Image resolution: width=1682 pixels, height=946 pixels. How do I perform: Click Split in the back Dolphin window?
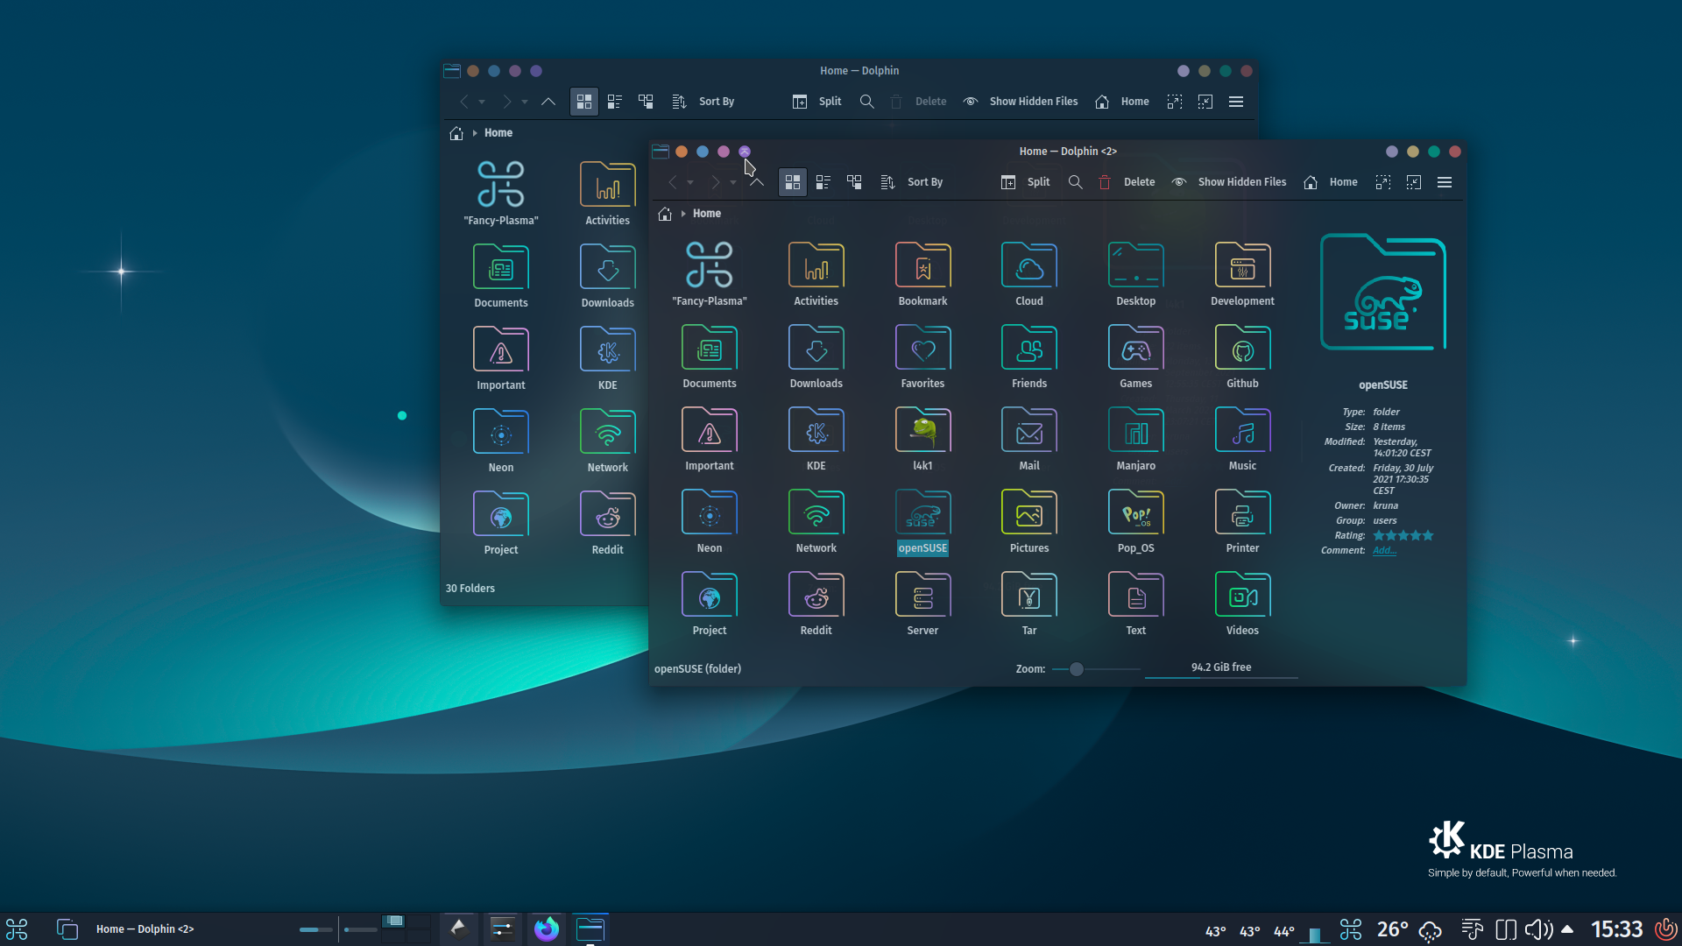817,102
